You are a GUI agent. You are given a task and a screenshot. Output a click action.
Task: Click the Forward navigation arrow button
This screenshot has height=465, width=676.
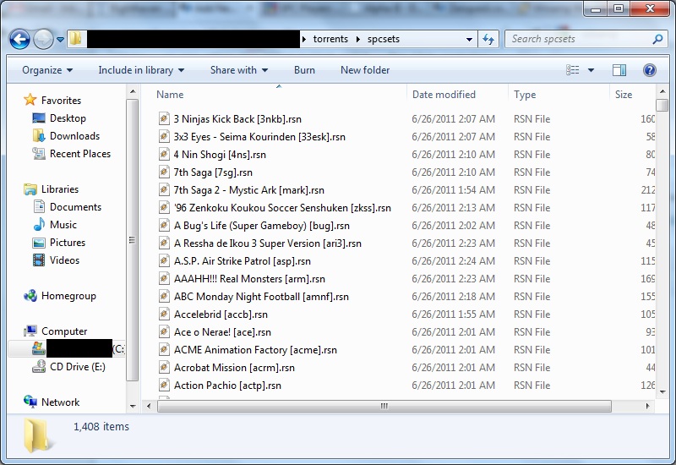(43, 39)
